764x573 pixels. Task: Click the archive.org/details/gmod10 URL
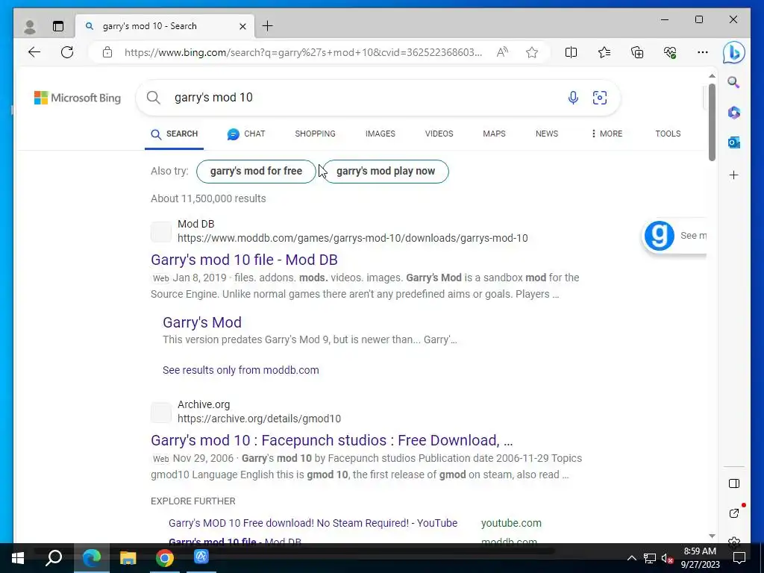pos(259,419)
